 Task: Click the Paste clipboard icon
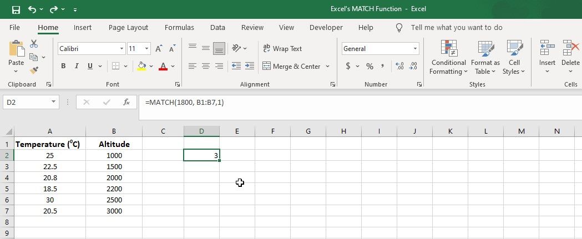pos(16,49)
